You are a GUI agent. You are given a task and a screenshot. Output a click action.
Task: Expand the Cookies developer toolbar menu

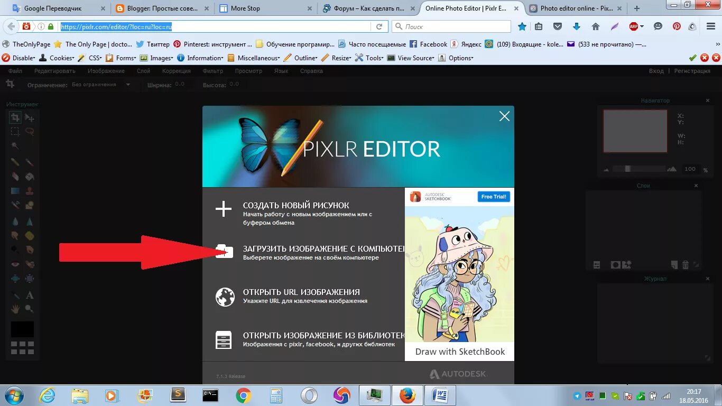[x=57, y=58]
